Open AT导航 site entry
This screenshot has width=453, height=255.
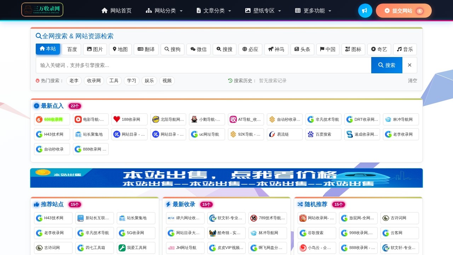coord(246,119)
